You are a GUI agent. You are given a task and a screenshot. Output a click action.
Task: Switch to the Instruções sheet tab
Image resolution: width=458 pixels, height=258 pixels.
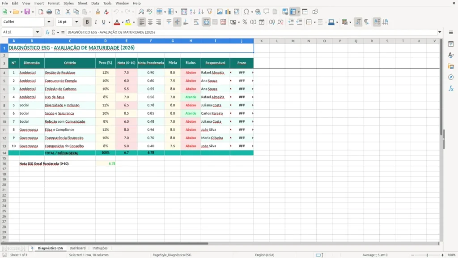pyautogui.click(x=100, y=248)
